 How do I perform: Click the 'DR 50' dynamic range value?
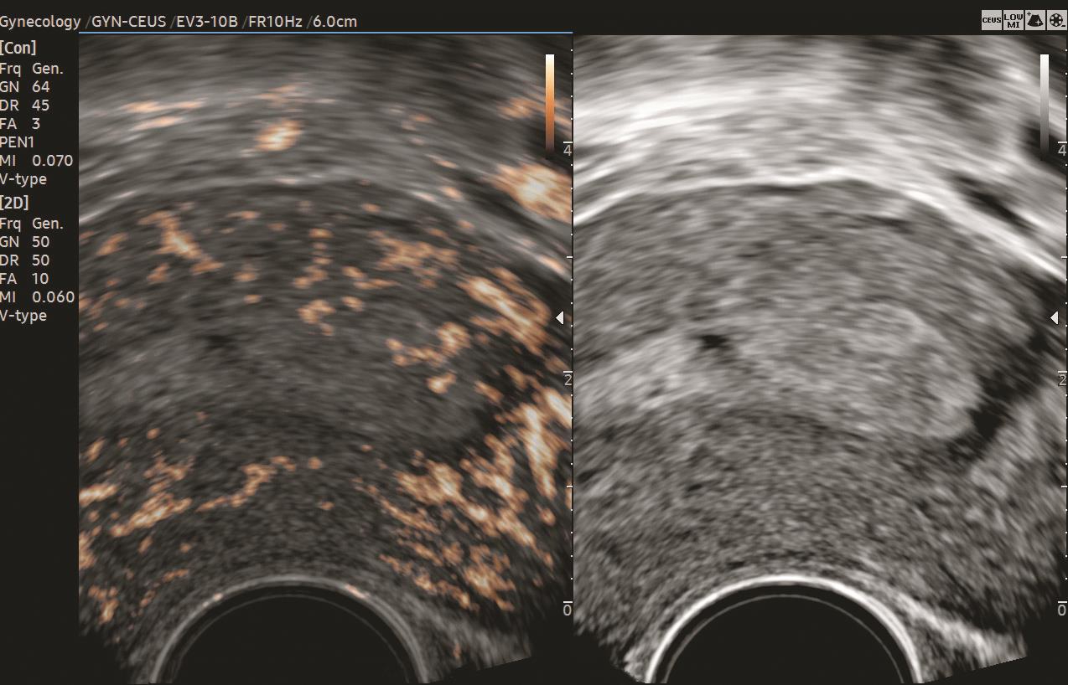[x=25, y=260]
